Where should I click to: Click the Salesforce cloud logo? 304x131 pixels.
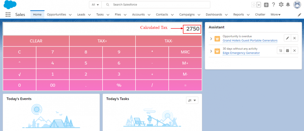tap(10, 5)
